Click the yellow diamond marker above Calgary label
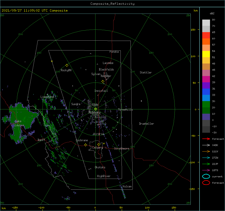This screenshot has height=211, width=225. (x=99, y=145)
